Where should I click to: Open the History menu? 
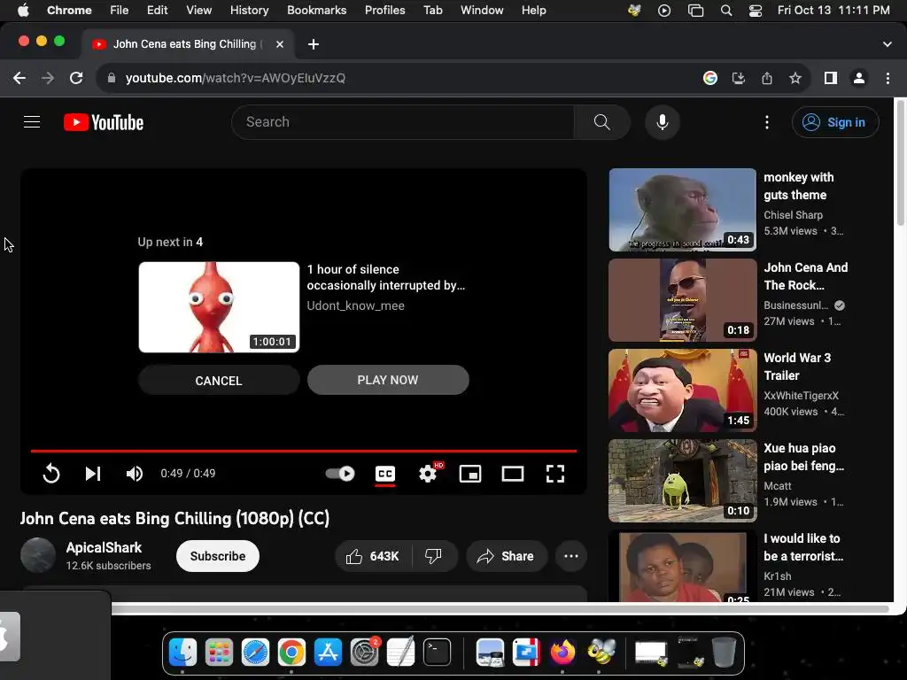pos(249,11)
